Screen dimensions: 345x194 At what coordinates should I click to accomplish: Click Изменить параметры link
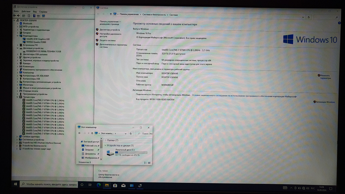click(x=325, y=77)
